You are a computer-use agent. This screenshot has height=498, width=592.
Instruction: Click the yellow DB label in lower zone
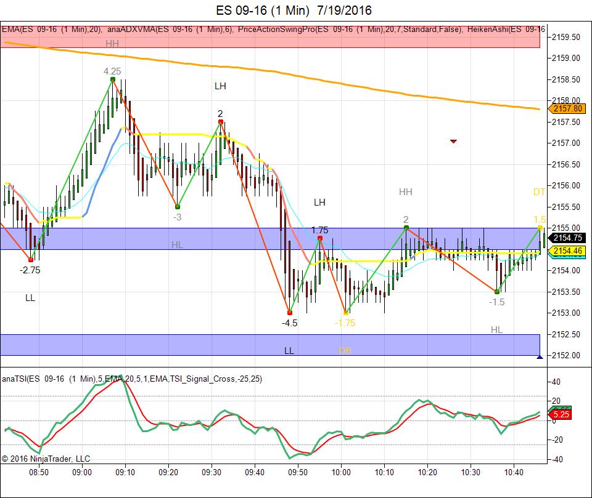click(x=345, y=351)
